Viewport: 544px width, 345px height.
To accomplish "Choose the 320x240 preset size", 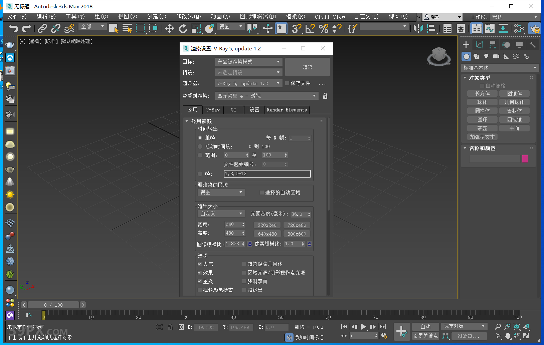I will [267, 225].
